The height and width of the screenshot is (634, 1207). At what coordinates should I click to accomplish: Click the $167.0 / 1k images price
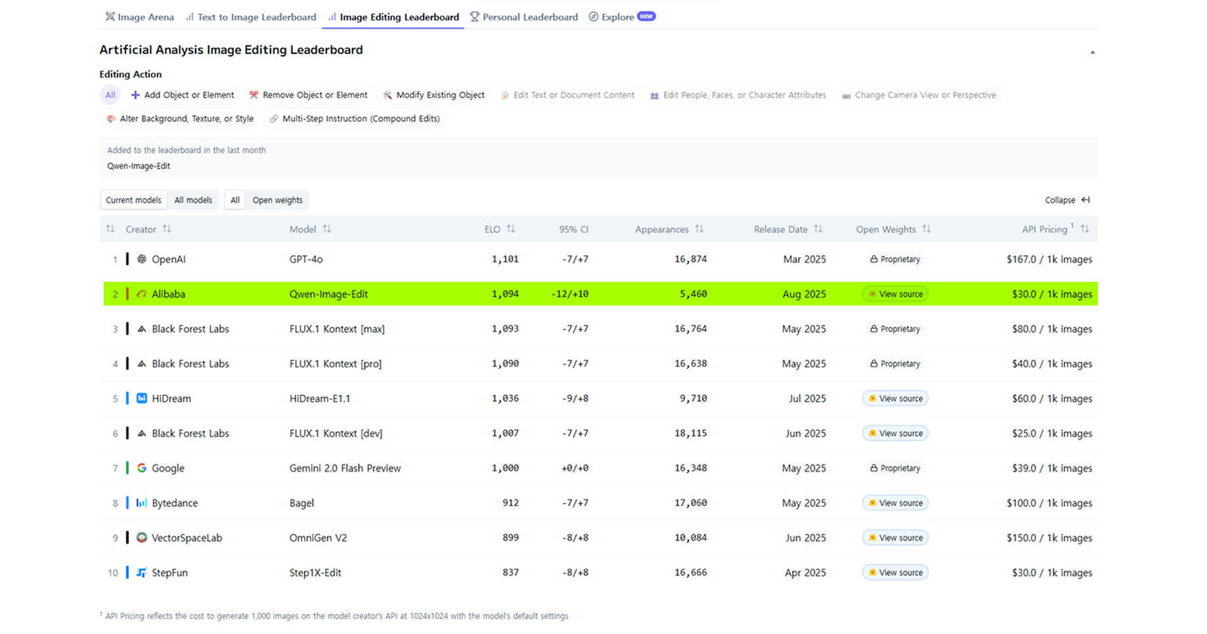1049,260
